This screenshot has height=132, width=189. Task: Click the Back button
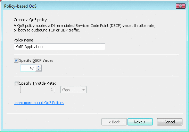[x=114, y=122]
